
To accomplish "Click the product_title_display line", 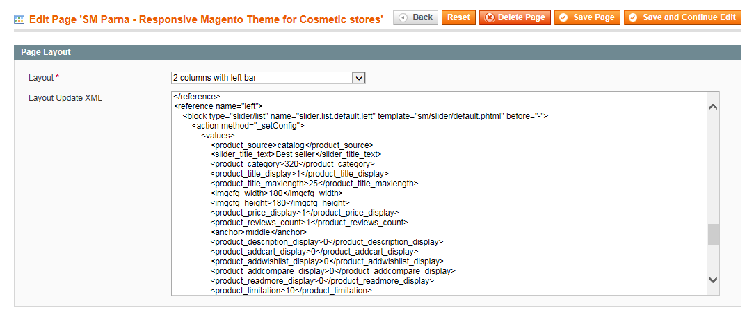I will (299, 174).
